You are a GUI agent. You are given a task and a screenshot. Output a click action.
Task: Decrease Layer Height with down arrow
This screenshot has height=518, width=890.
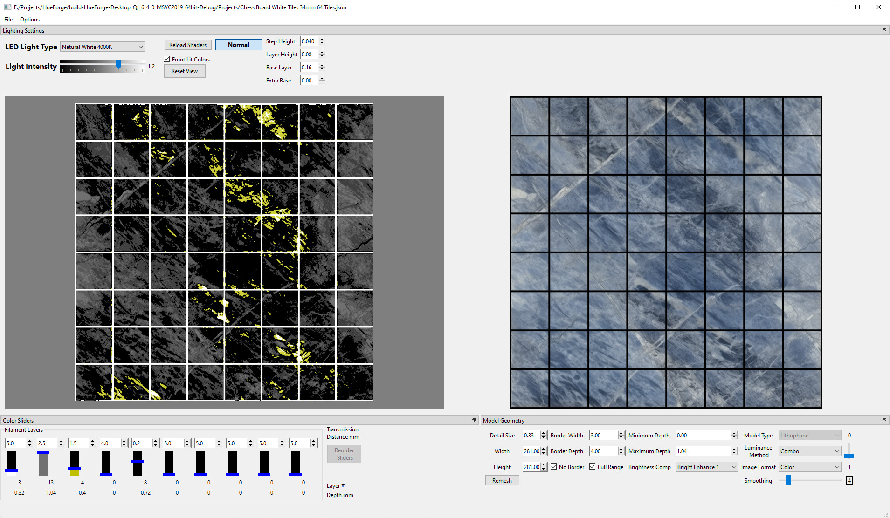tap(322, 56)
